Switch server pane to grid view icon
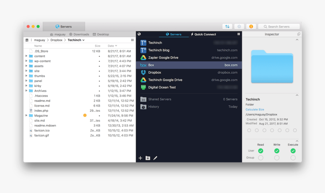325x193 pixels. pos(238,34)
